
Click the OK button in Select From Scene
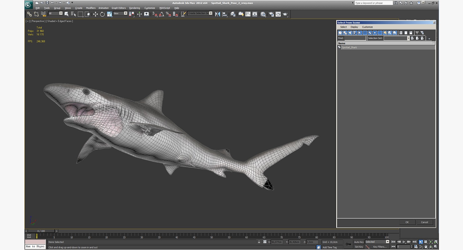pos(407,222)
